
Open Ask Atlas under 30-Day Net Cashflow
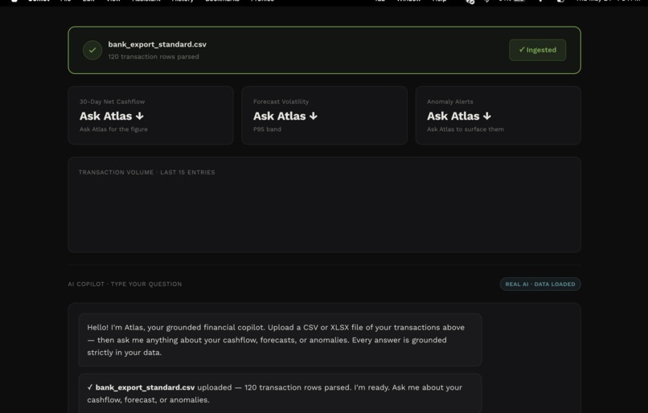tap(112, 116)
